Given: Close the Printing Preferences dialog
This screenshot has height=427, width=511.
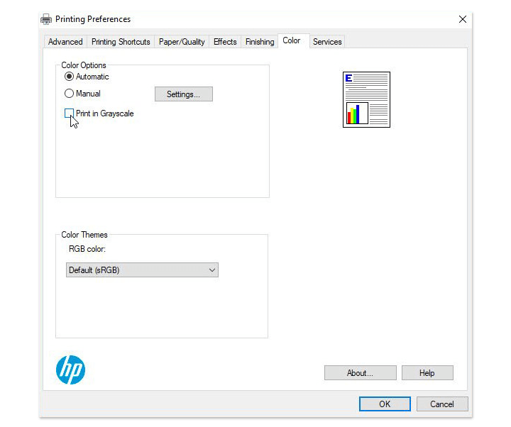Looking at the screenshot, I should 463,19.
